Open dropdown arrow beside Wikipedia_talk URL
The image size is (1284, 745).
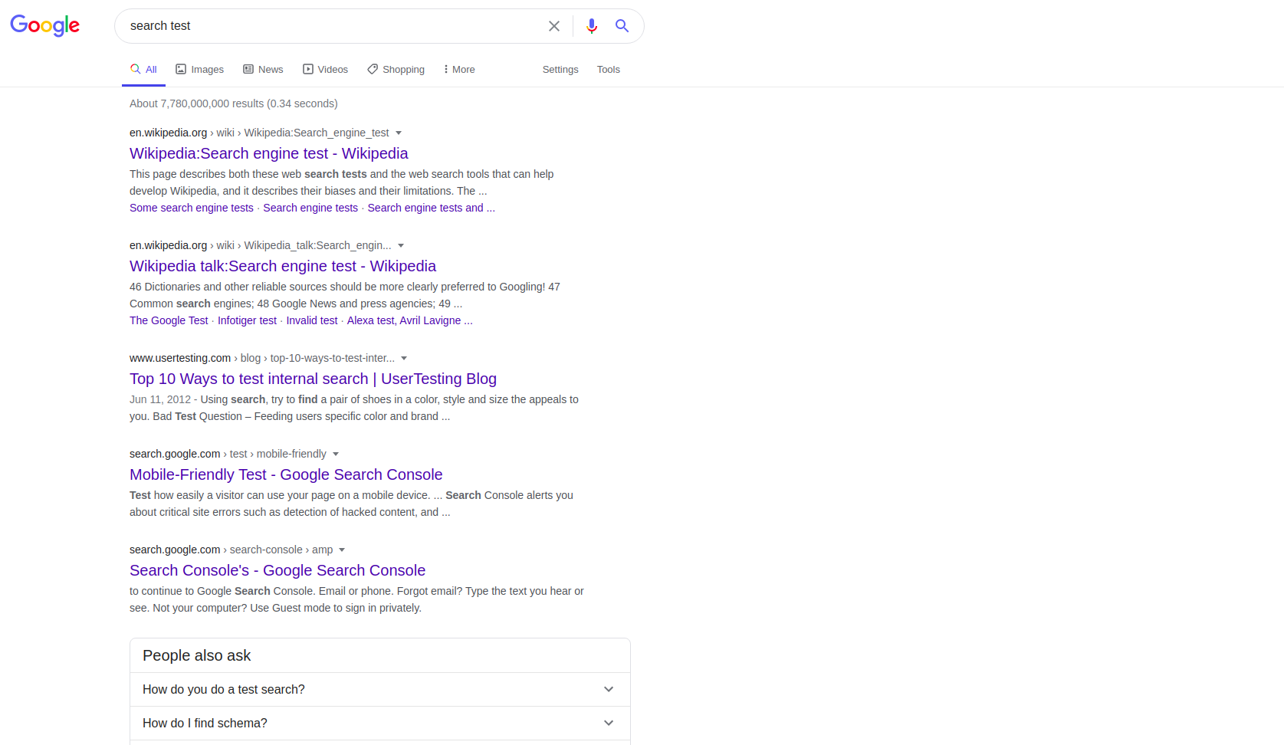click(401, 245)
